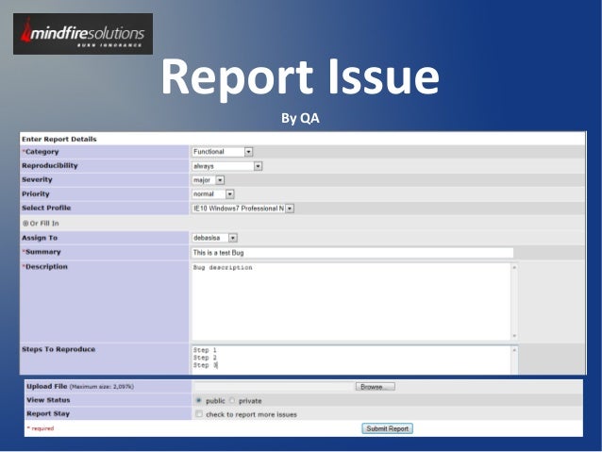Click the Description scrollbar down arrow
Screen dimensions: 602x452
coord(514,337)
